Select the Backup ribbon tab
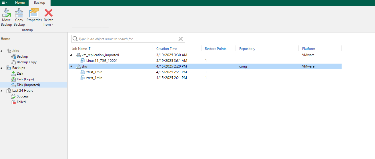The height and width of the screenshot is (159, 375). [39, 3]
